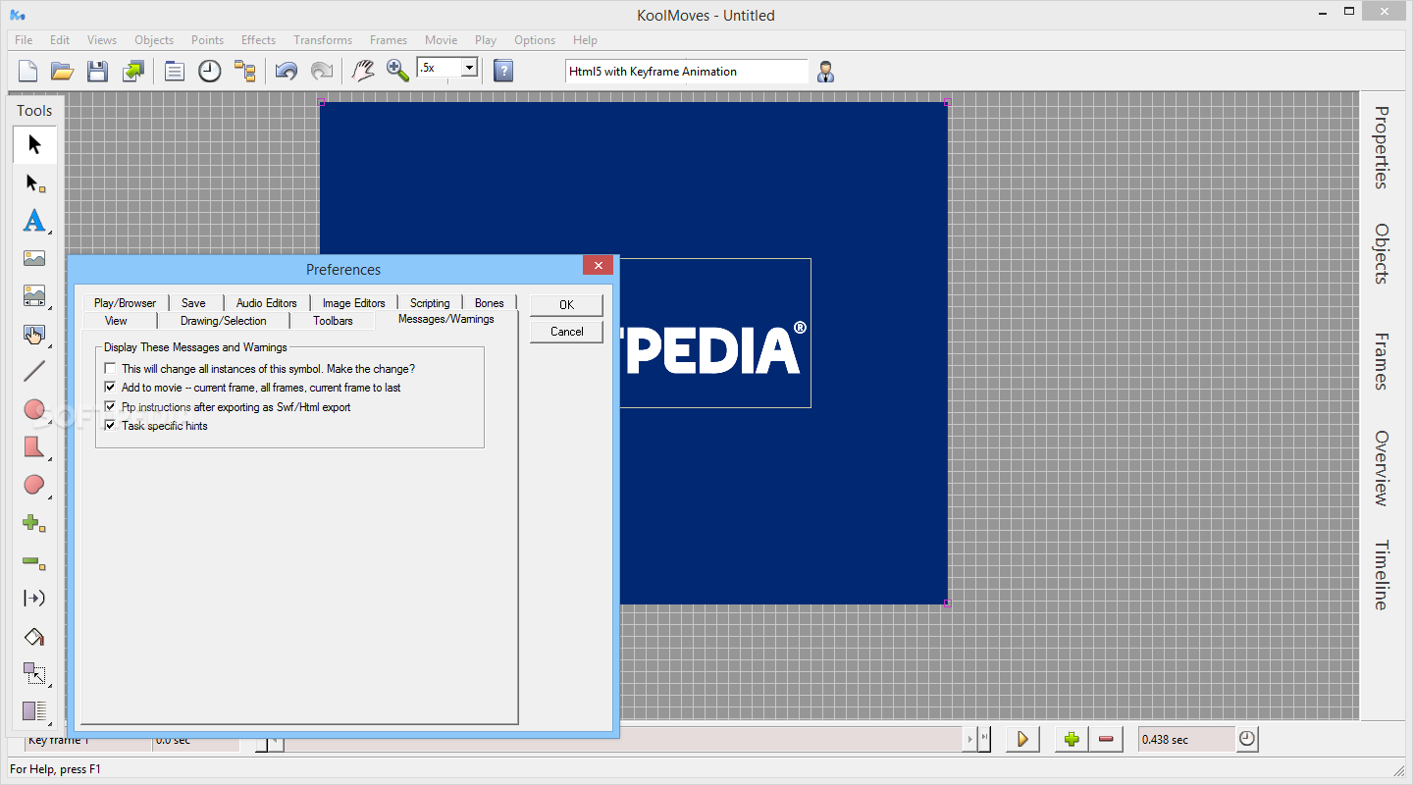1413x785 pixels.
Task: Click the user figure icon beside export mode
Action: tap(826, 72)
